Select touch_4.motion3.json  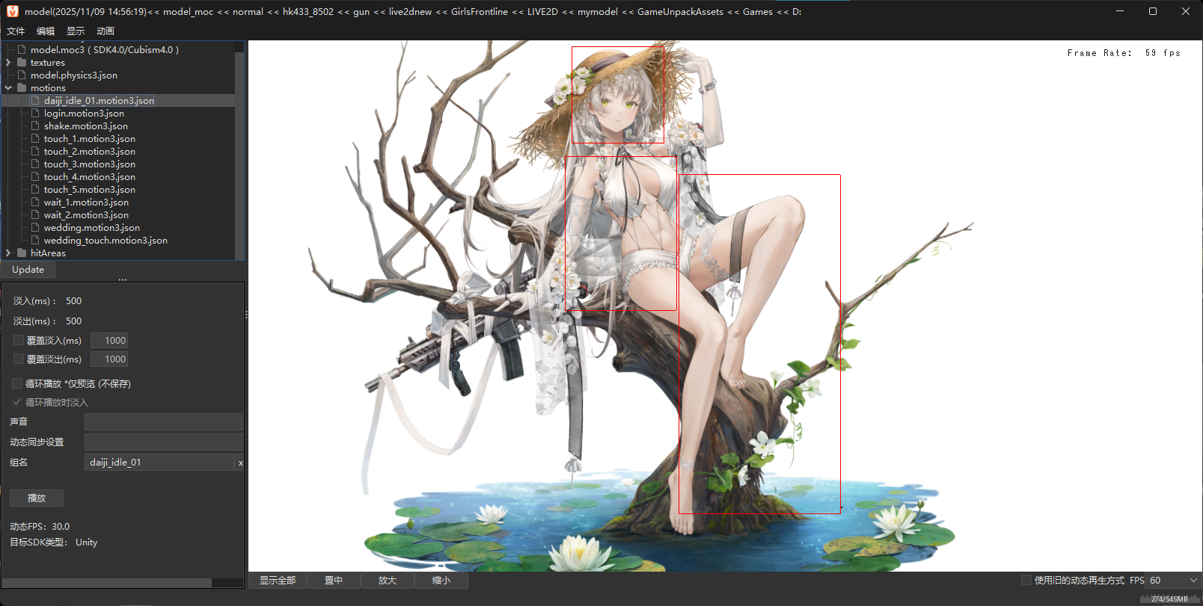(90, 176)
